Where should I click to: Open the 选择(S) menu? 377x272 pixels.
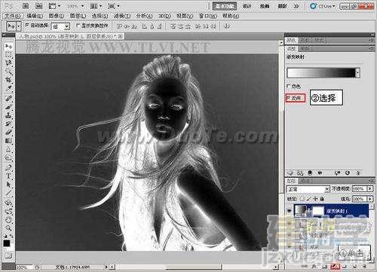pos(100,16)
